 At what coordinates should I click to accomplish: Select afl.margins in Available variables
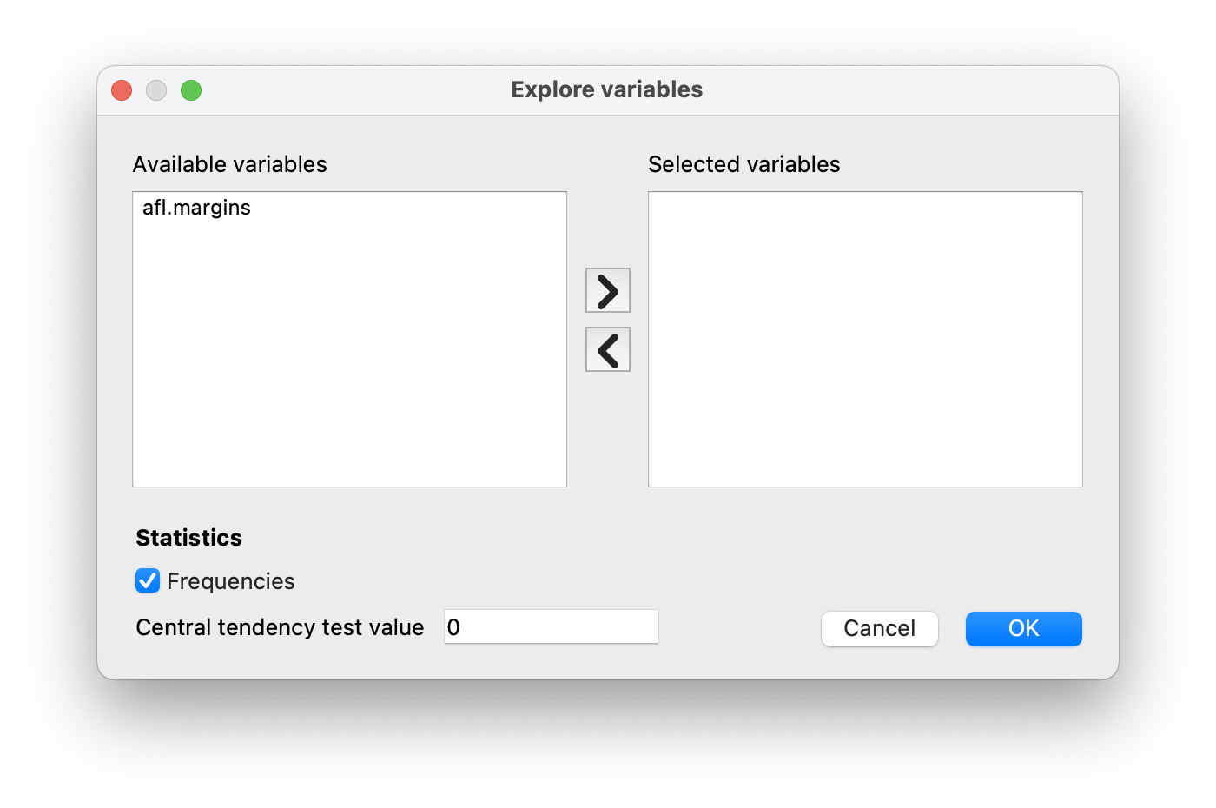pos(196,208)
